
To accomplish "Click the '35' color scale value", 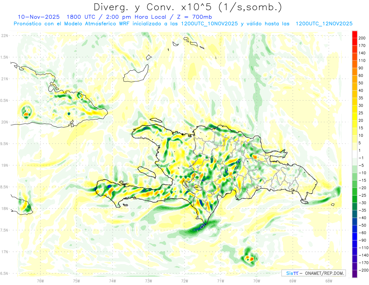I will point(361,98).
